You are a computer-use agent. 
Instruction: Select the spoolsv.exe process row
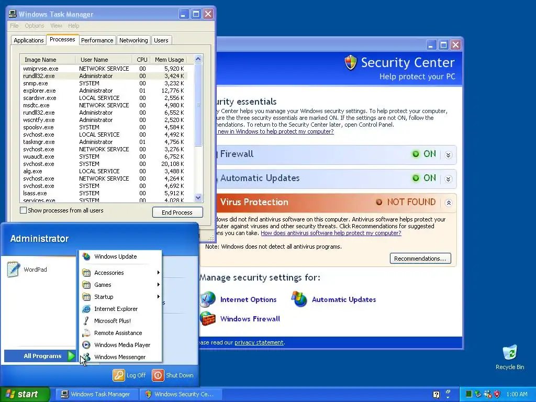104,127
